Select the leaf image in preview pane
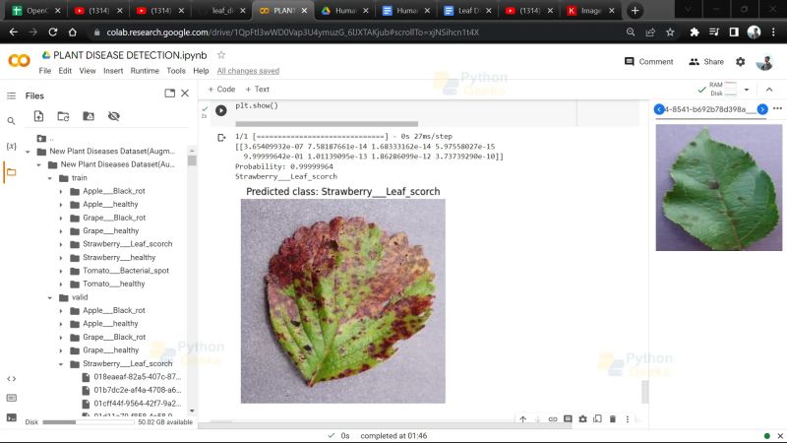787x443 pixels. [x=719, y=187]
